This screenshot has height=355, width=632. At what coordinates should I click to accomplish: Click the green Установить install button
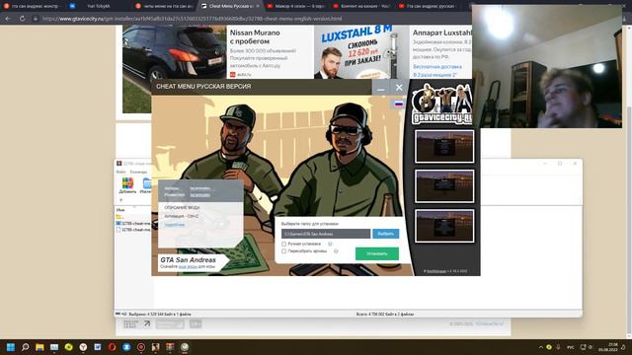click(x=377, y=254)
